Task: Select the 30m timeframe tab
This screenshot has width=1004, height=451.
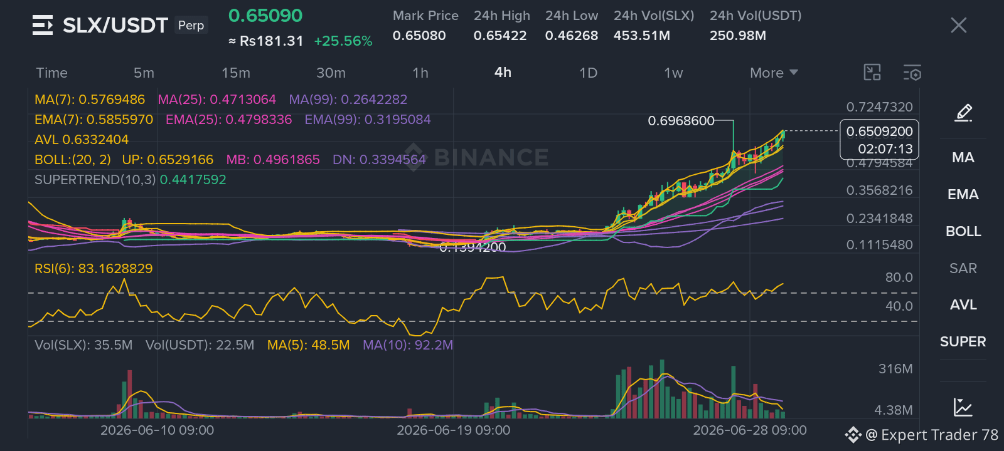Action: pos(331,73)
